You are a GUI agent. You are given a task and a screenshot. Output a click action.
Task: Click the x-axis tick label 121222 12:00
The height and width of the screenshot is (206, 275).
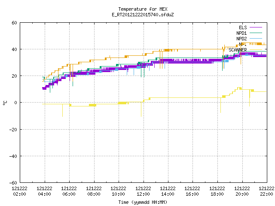pos(143,191)
